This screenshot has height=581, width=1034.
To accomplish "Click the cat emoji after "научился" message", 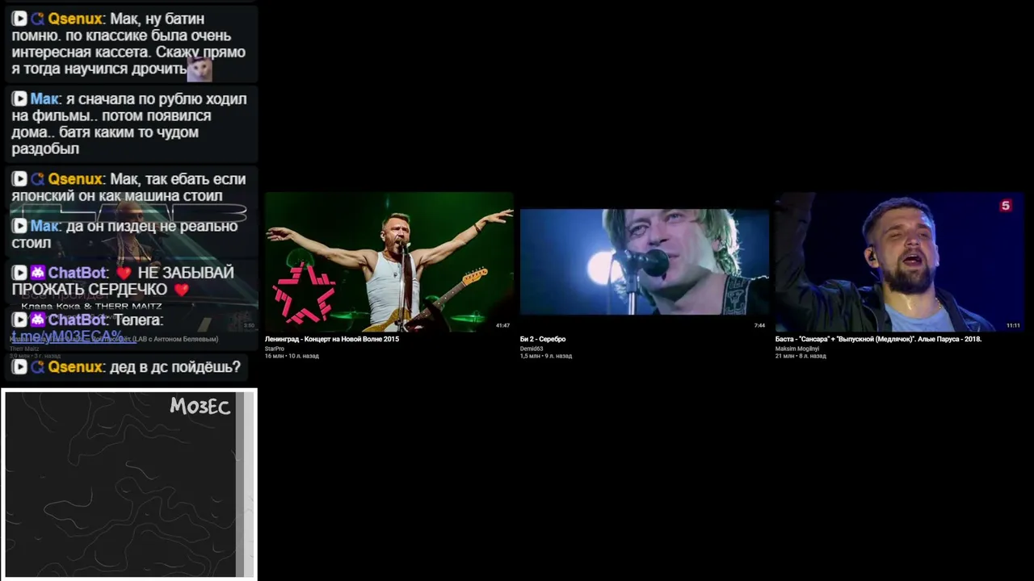I will pos(200,69).
